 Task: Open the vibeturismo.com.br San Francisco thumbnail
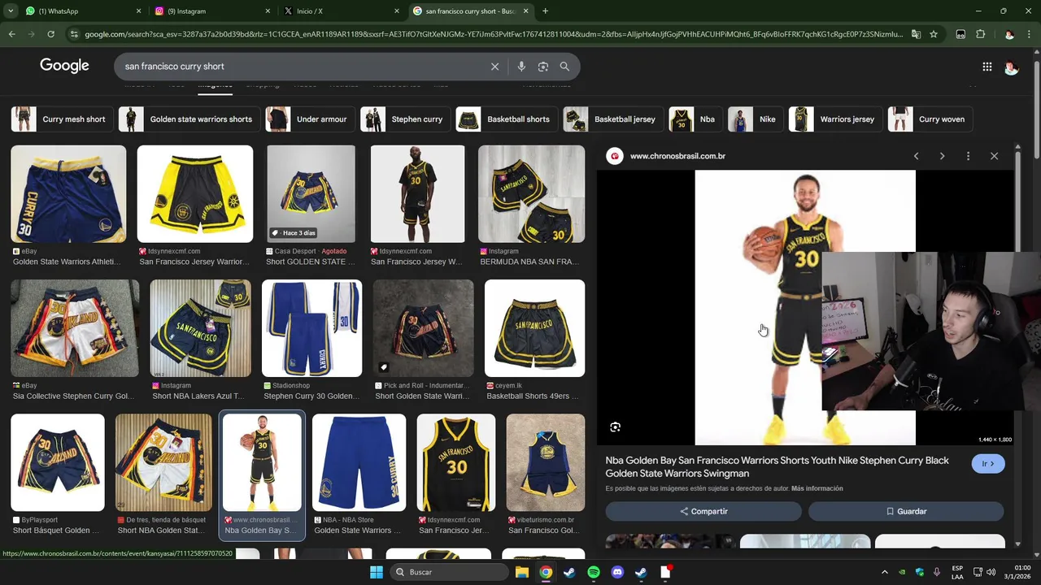(545, 463)
